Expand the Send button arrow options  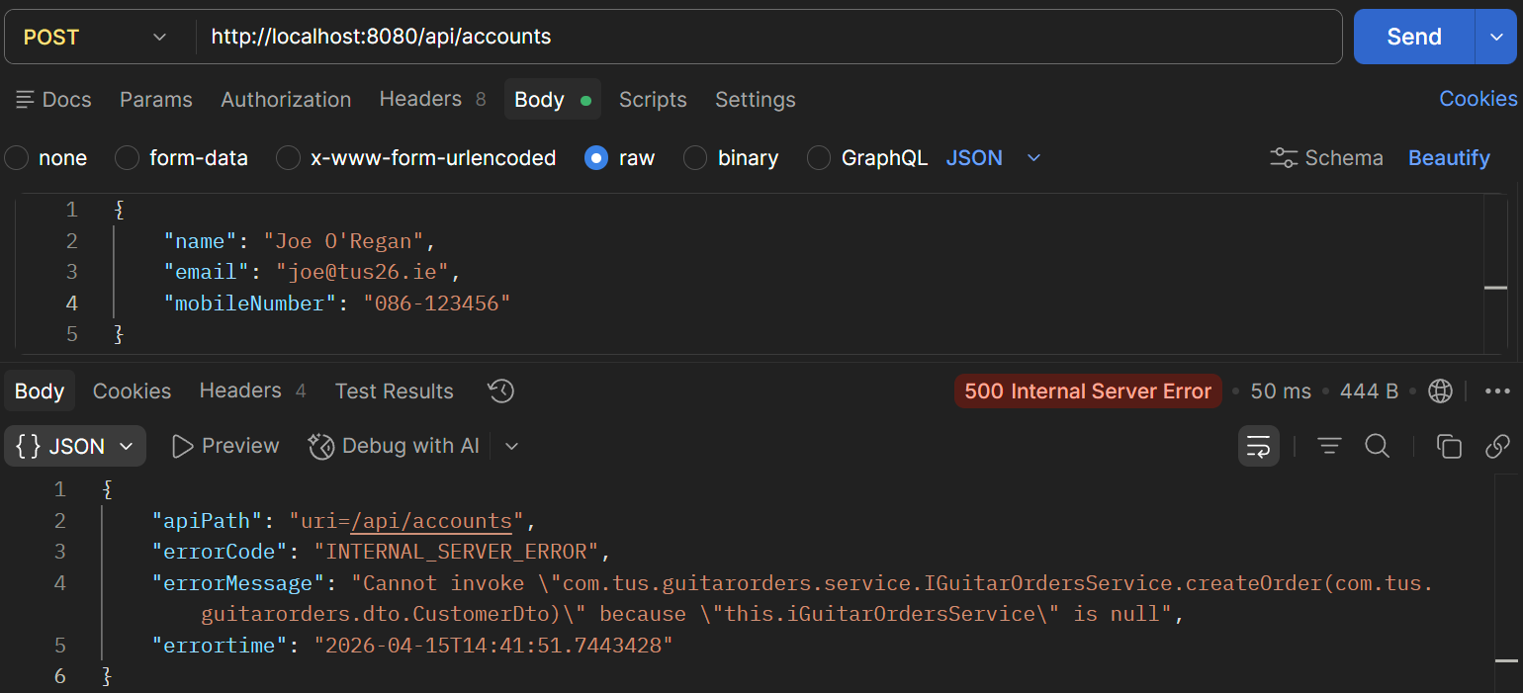tap(1494, 37)
